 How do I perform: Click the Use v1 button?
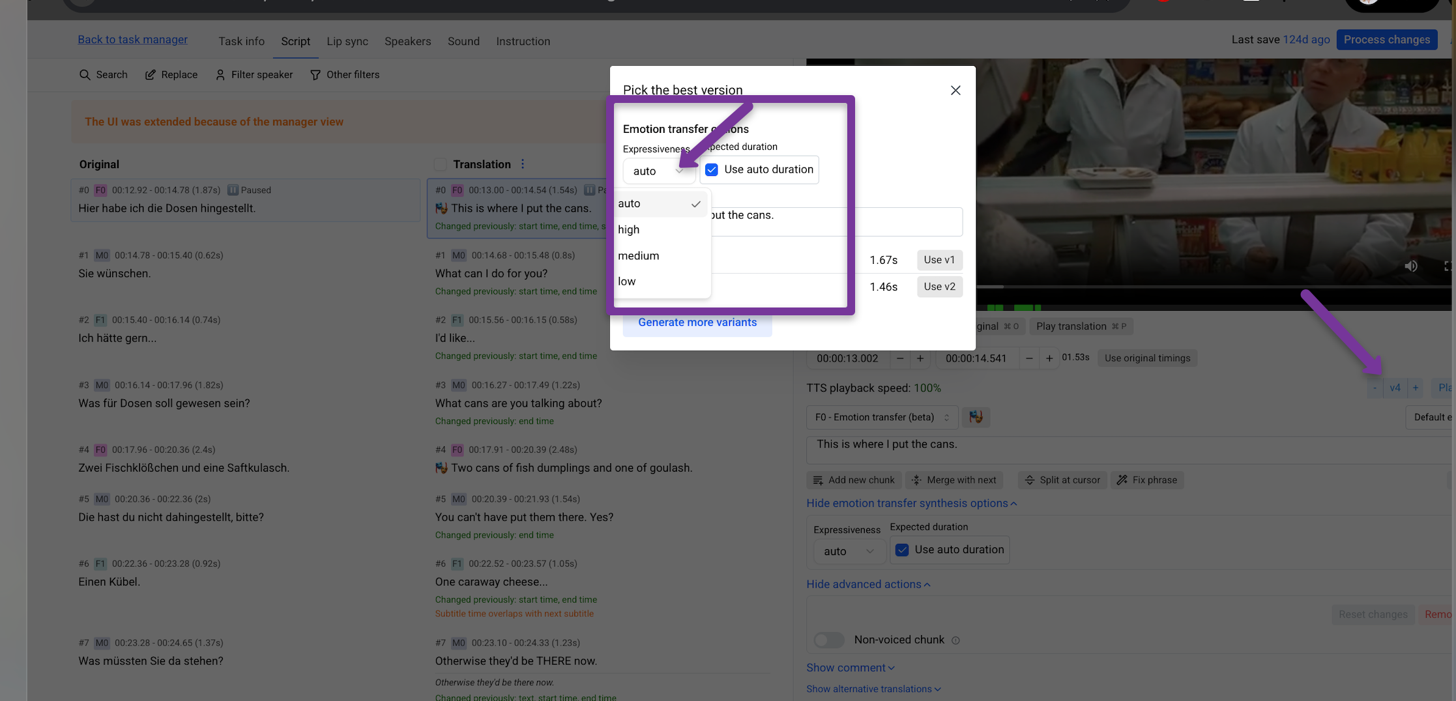[939, 260]
